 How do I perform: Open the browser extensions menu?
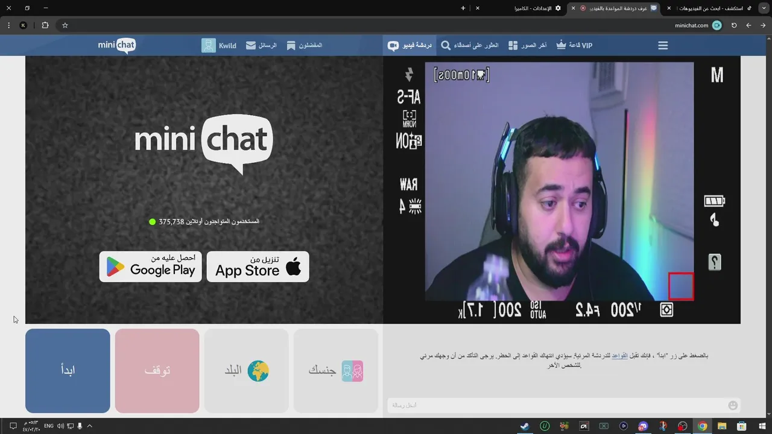pyautogui.click(x=45, y=25)
